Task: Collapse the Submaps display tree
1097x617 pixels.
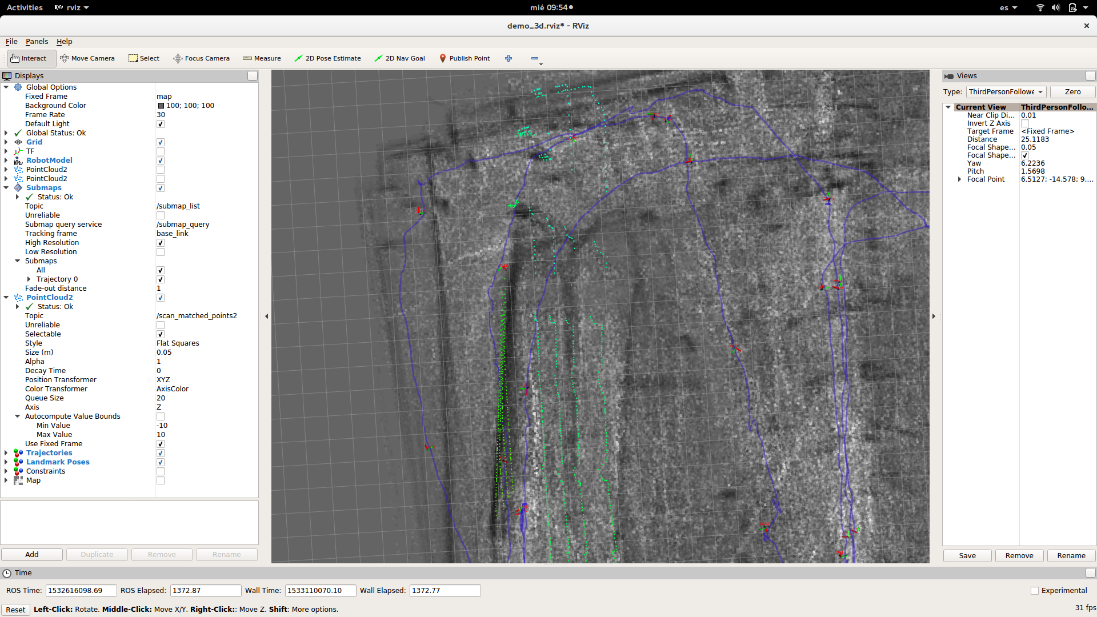Action: tap(5, 188)
